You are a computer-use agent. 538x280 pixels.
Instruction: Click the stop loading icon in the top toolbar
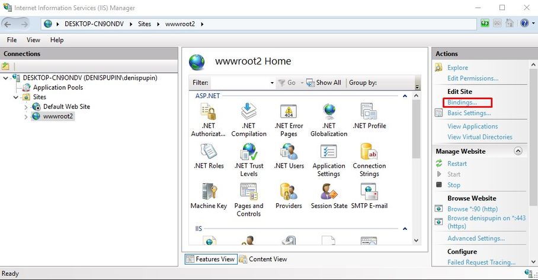[497, 23]
